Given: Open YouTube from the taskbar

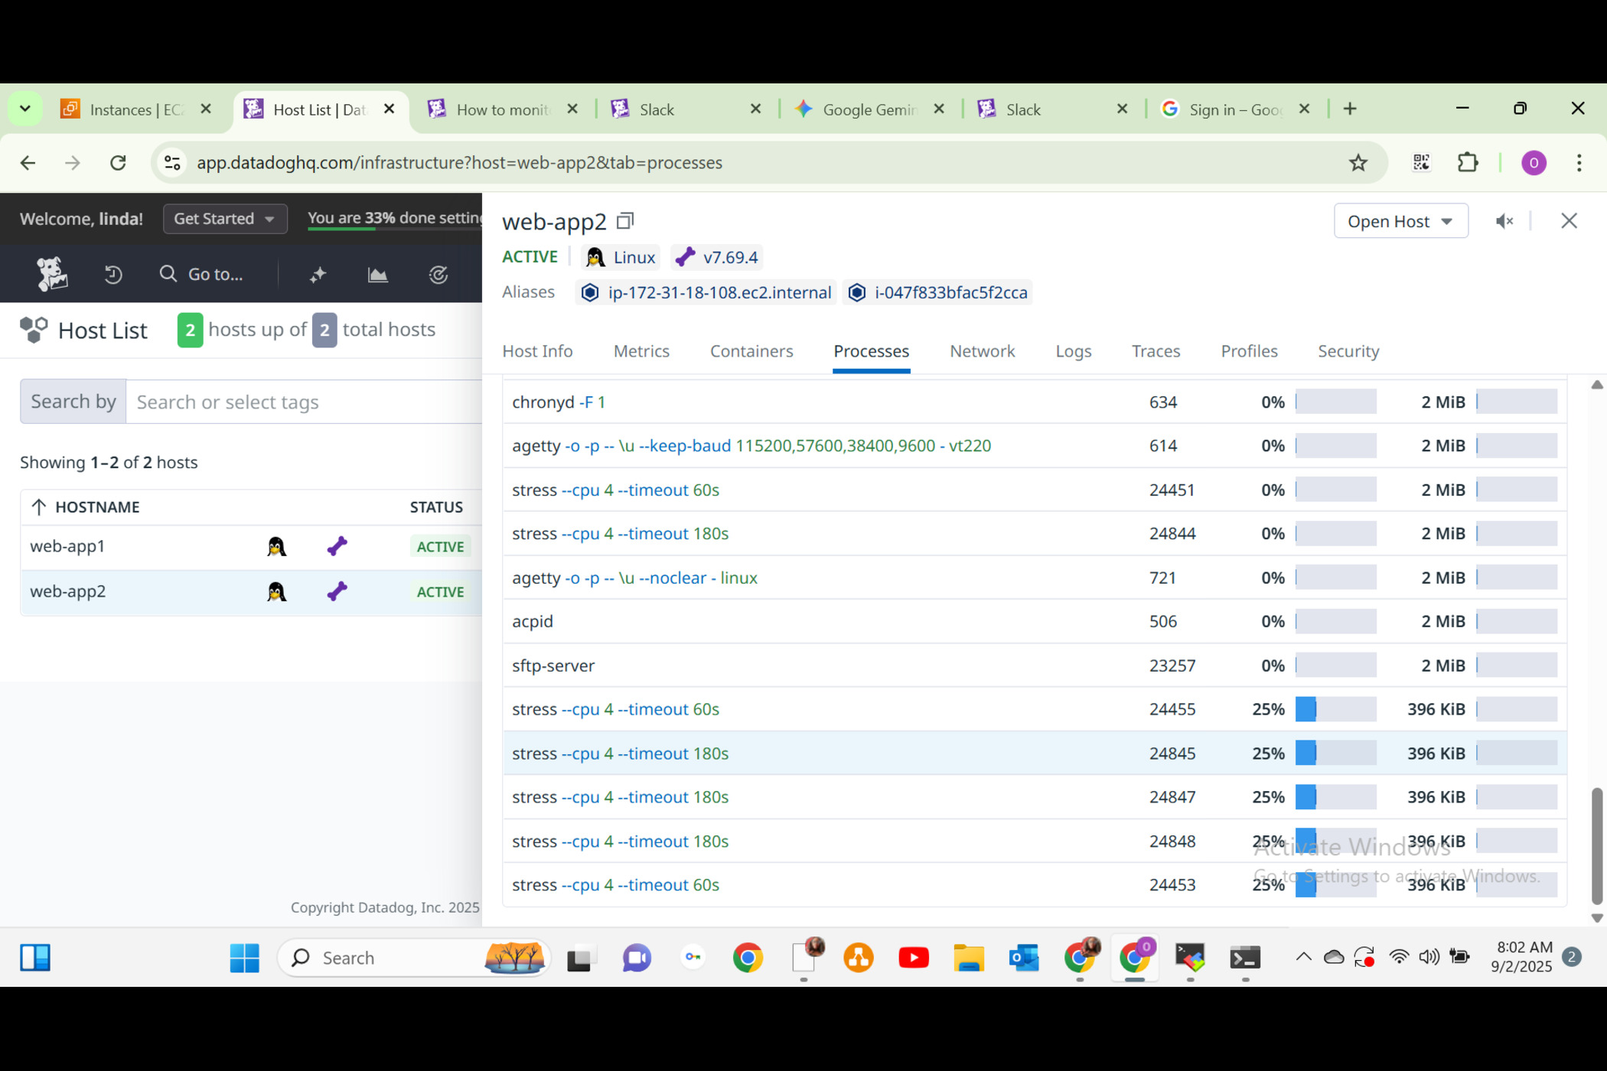Looking at the screenshot, I should point(914,958).
